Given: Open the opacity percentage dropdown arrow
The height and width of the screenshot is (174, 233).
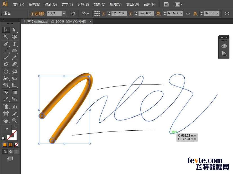Looking at the screenshot, I should 64,14.
